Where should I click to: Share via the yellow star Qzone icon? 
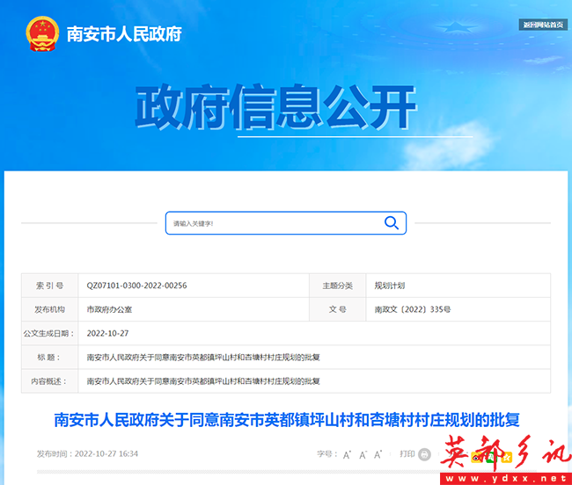507,457
